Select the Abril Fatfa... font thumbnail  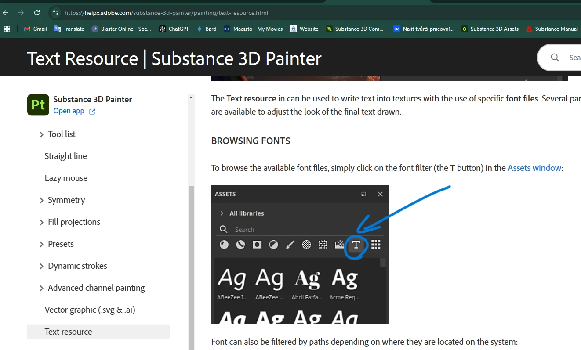pos(307,283)
